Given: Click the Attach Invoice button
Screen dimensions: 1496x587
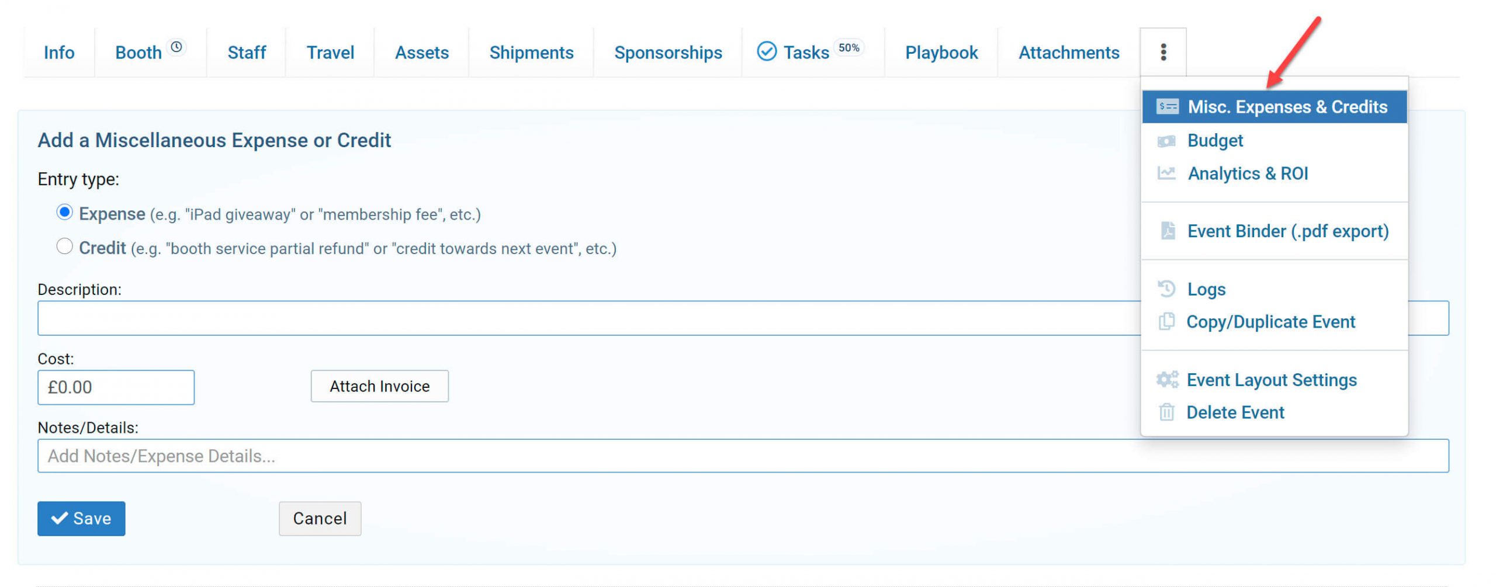Looking at the screenshot, I should tap(379, 387).
